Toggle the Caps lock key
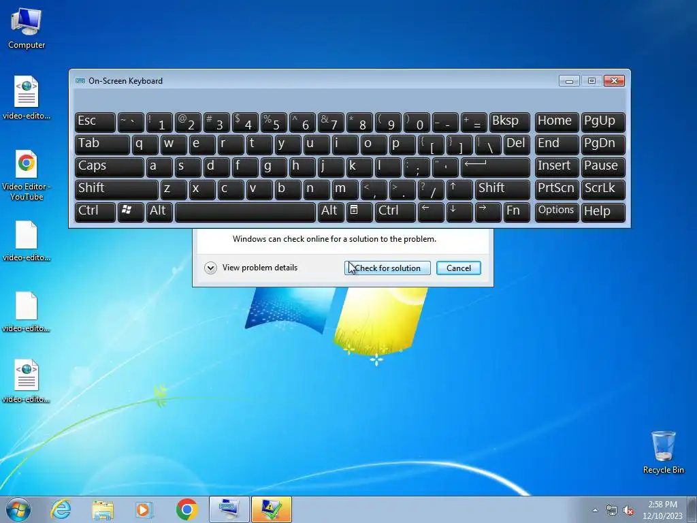 click(x=110, y=167)
